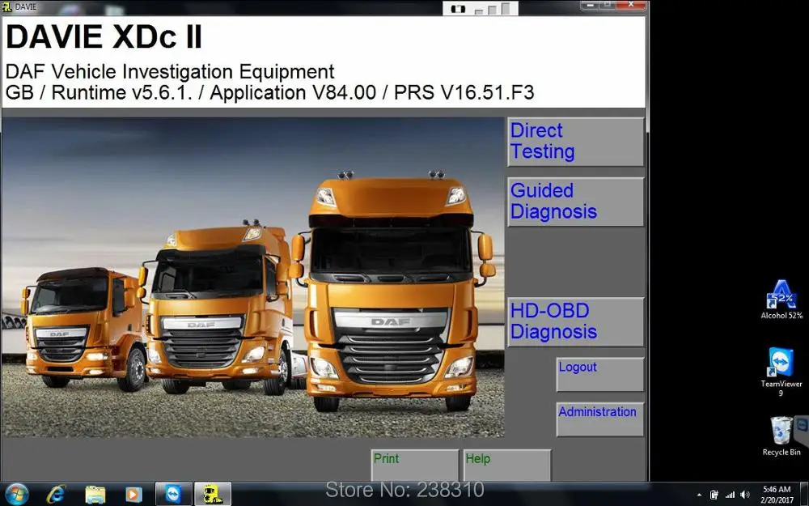Click the Logout button
The width and height of the screenshot is (809, 506).
tap(600, 374)
